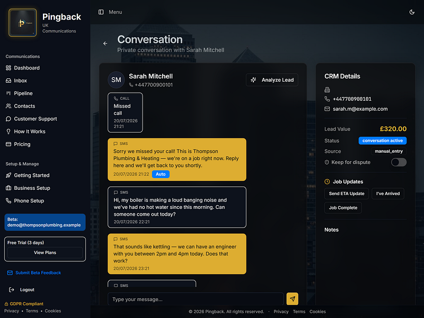Click the Menu label in top bar
The width and height of the screenshot is (424, 318).
point(116,12)
